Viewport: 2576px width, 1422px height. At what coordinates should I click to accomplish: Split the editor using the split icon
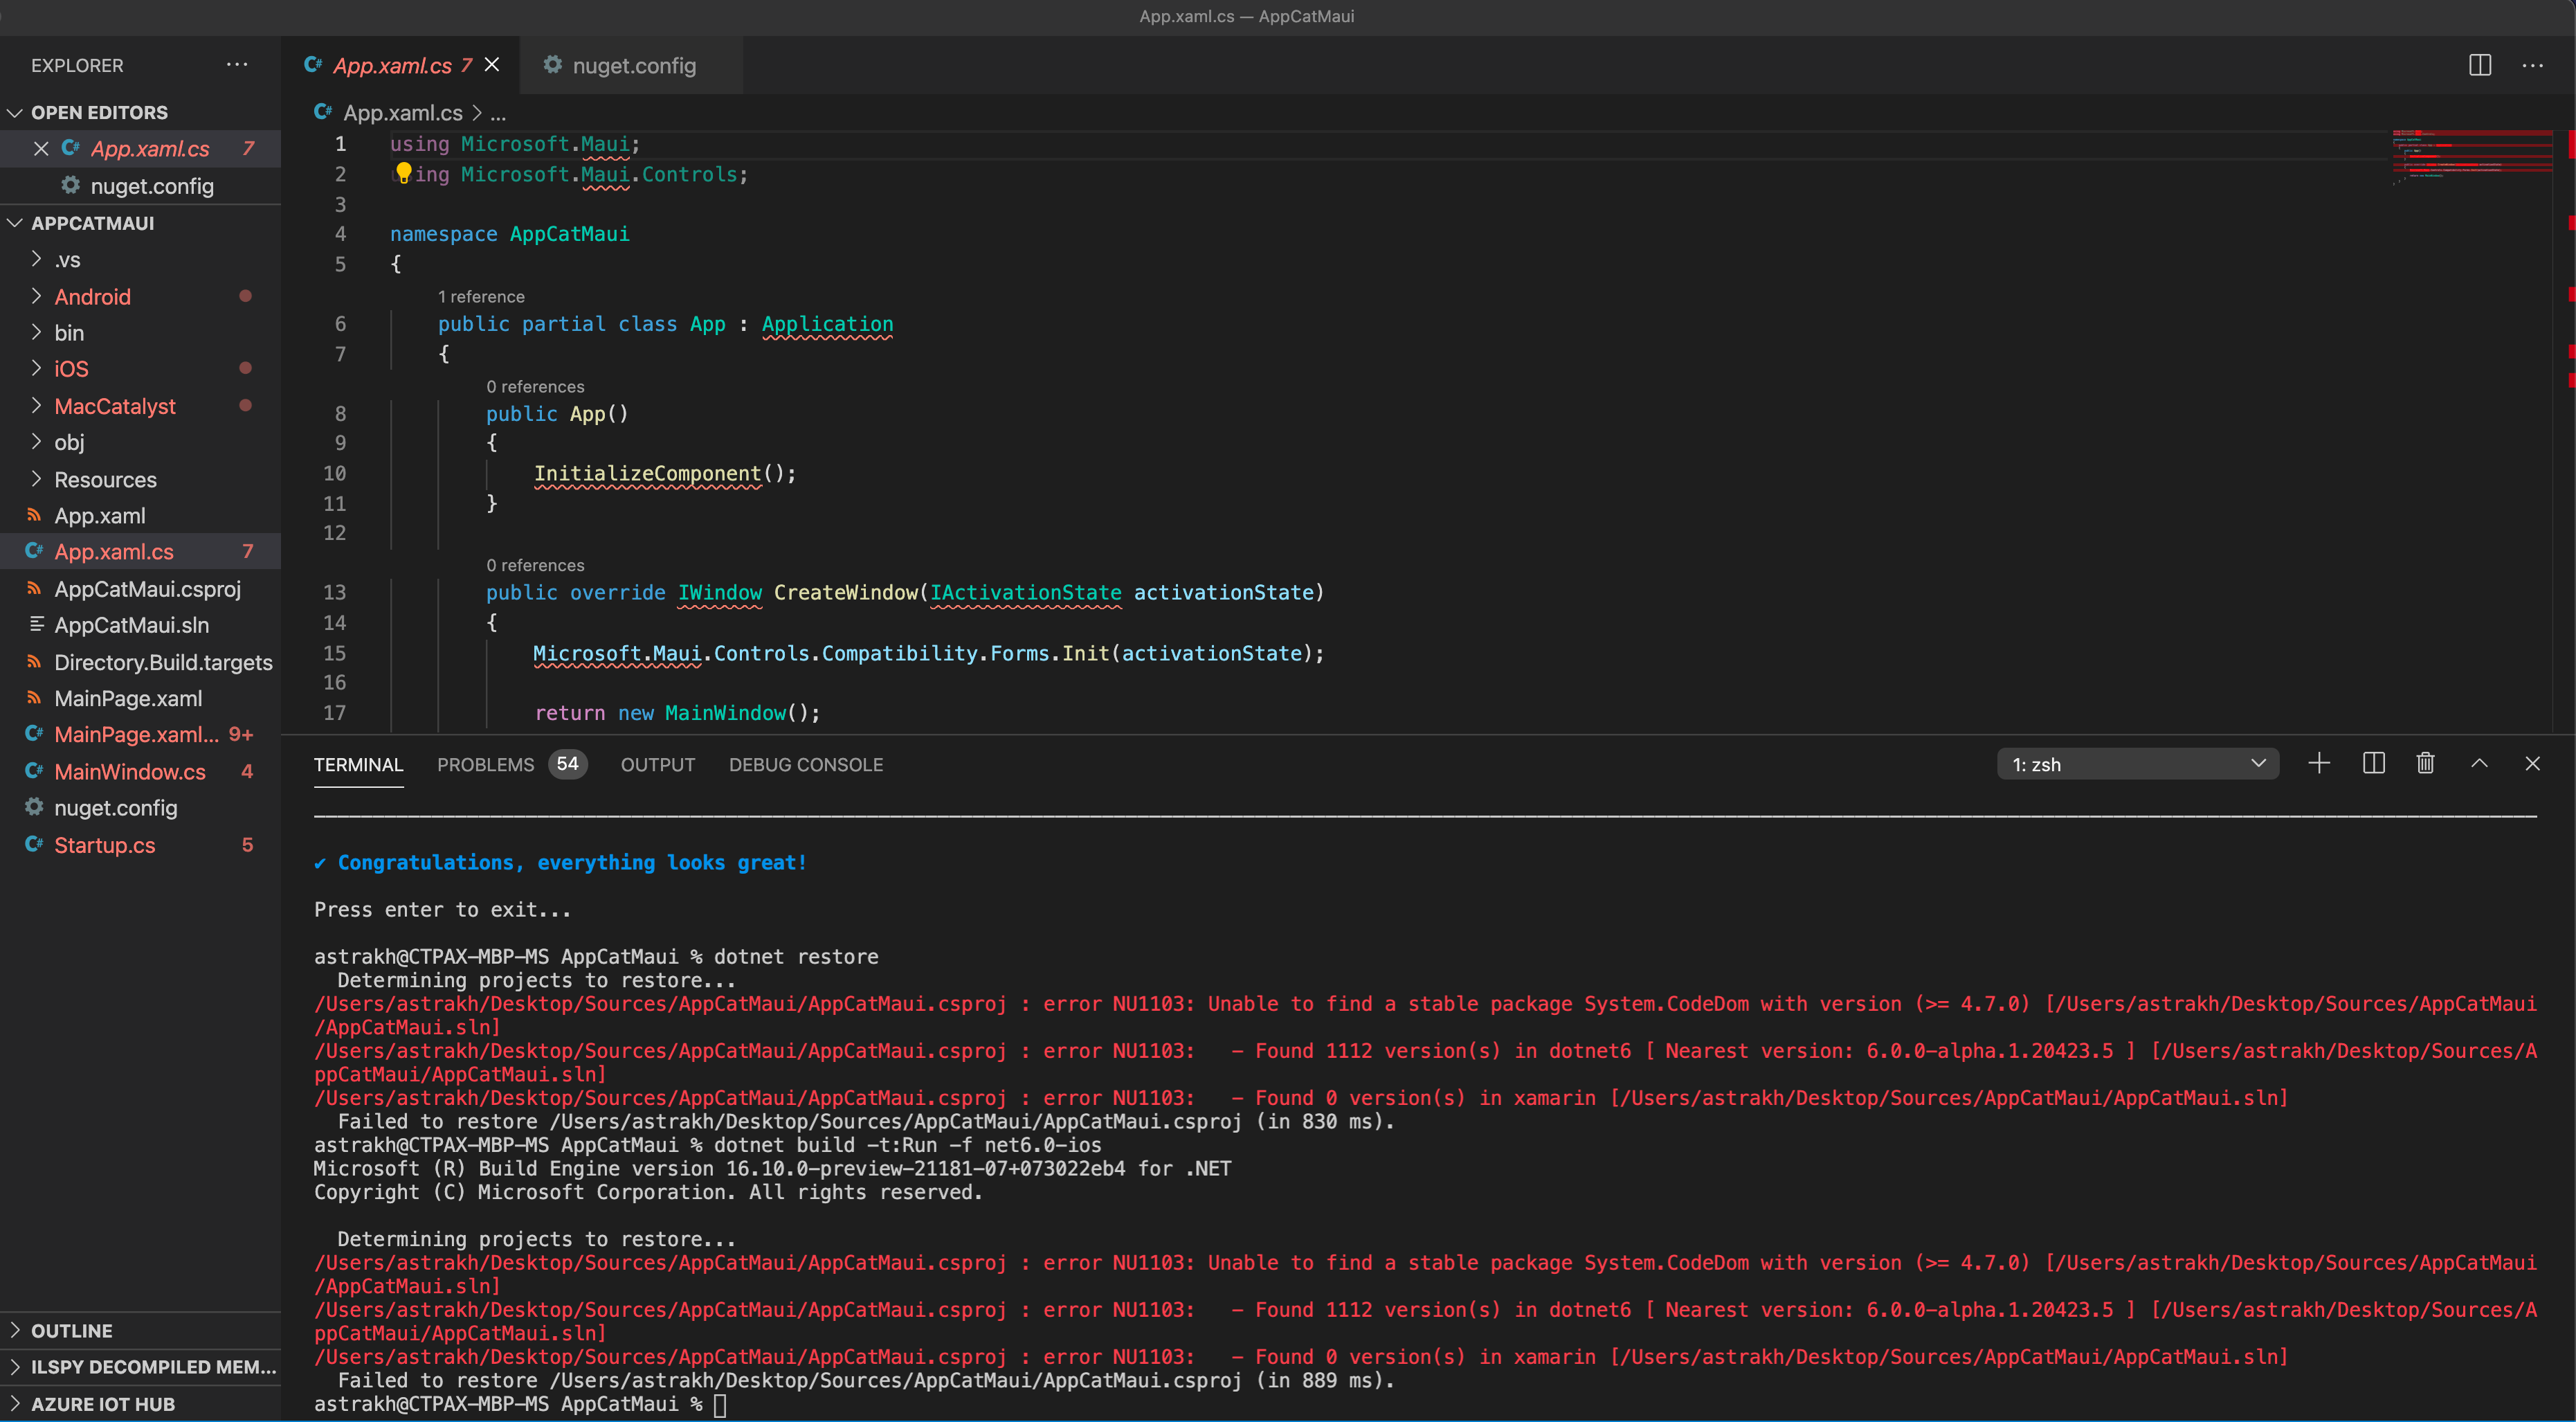click(2481, 65)
